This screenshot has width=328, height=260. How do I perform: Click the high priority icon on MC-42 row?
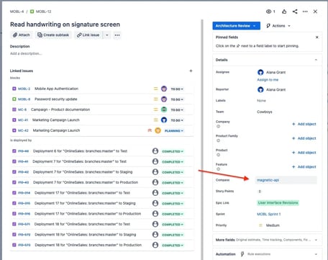pos(150,130)
